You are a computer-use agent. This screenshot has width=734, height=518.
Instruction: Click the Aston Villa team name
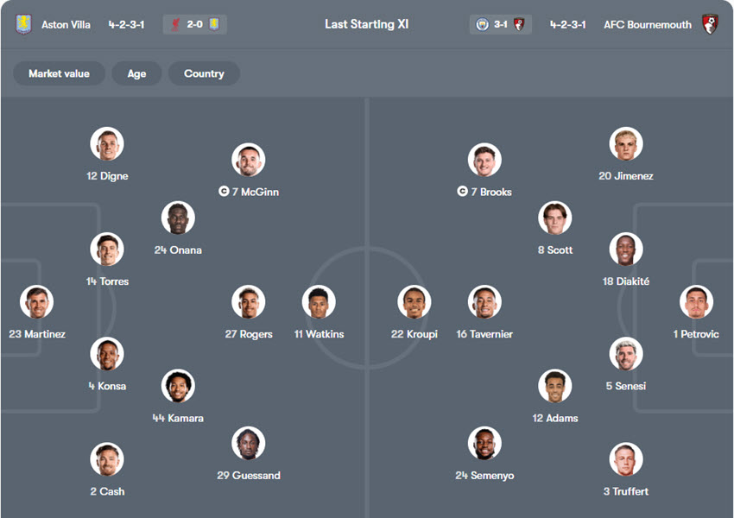pos(66,24)
